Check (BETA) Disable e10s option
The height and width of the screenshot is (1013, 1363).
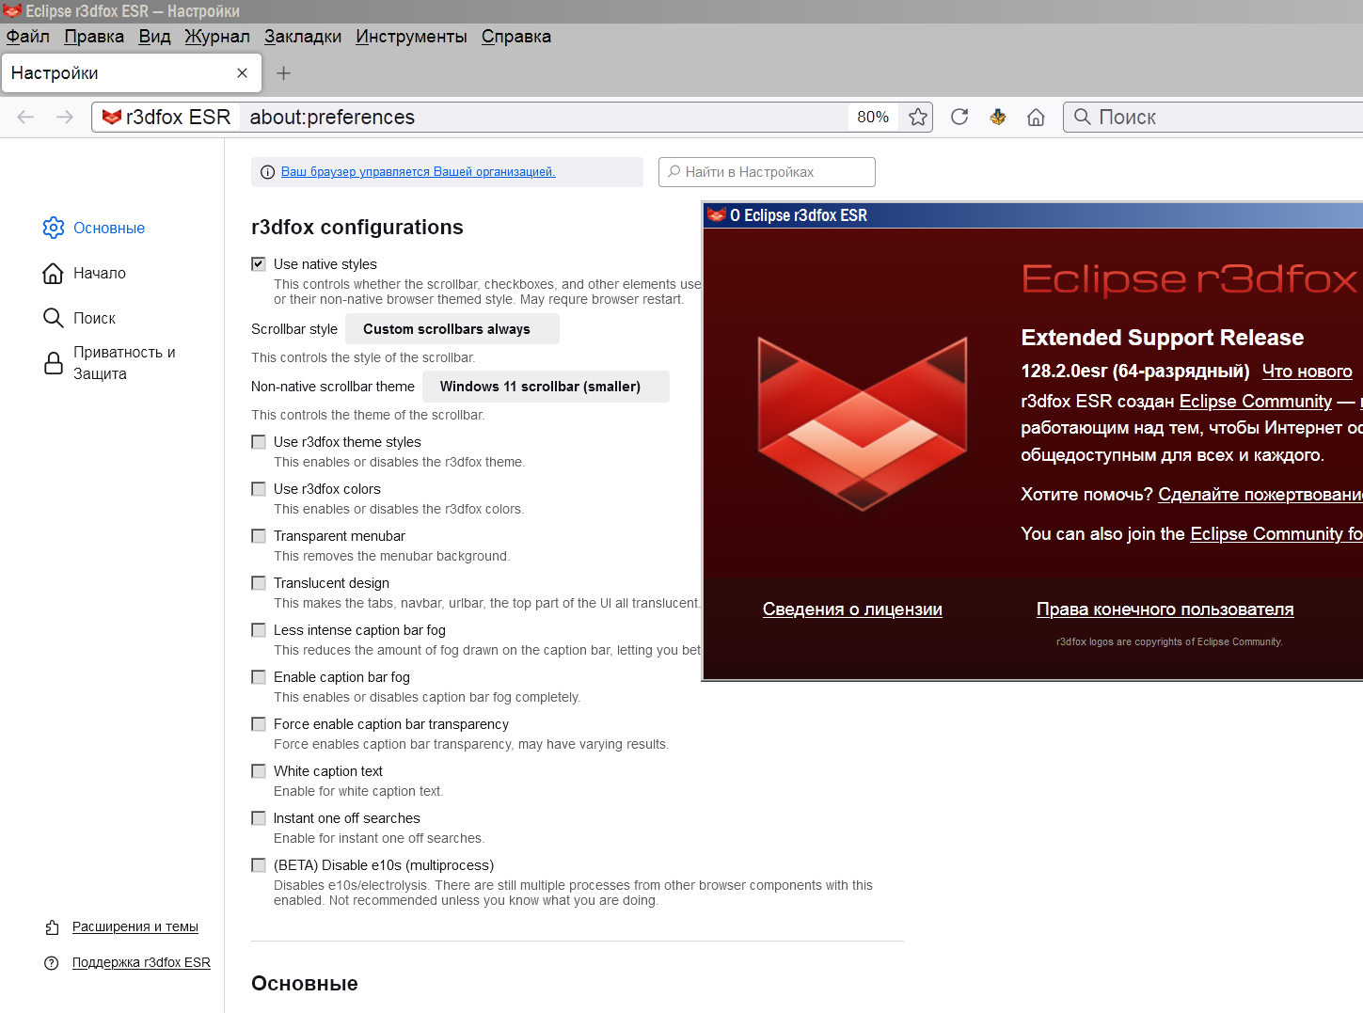259,865
